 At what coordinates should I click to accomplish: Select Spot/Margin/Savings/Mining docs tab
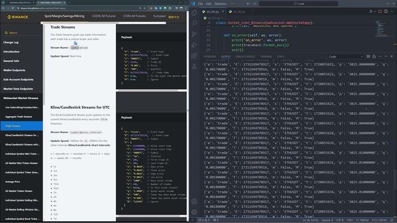[65, 16]
